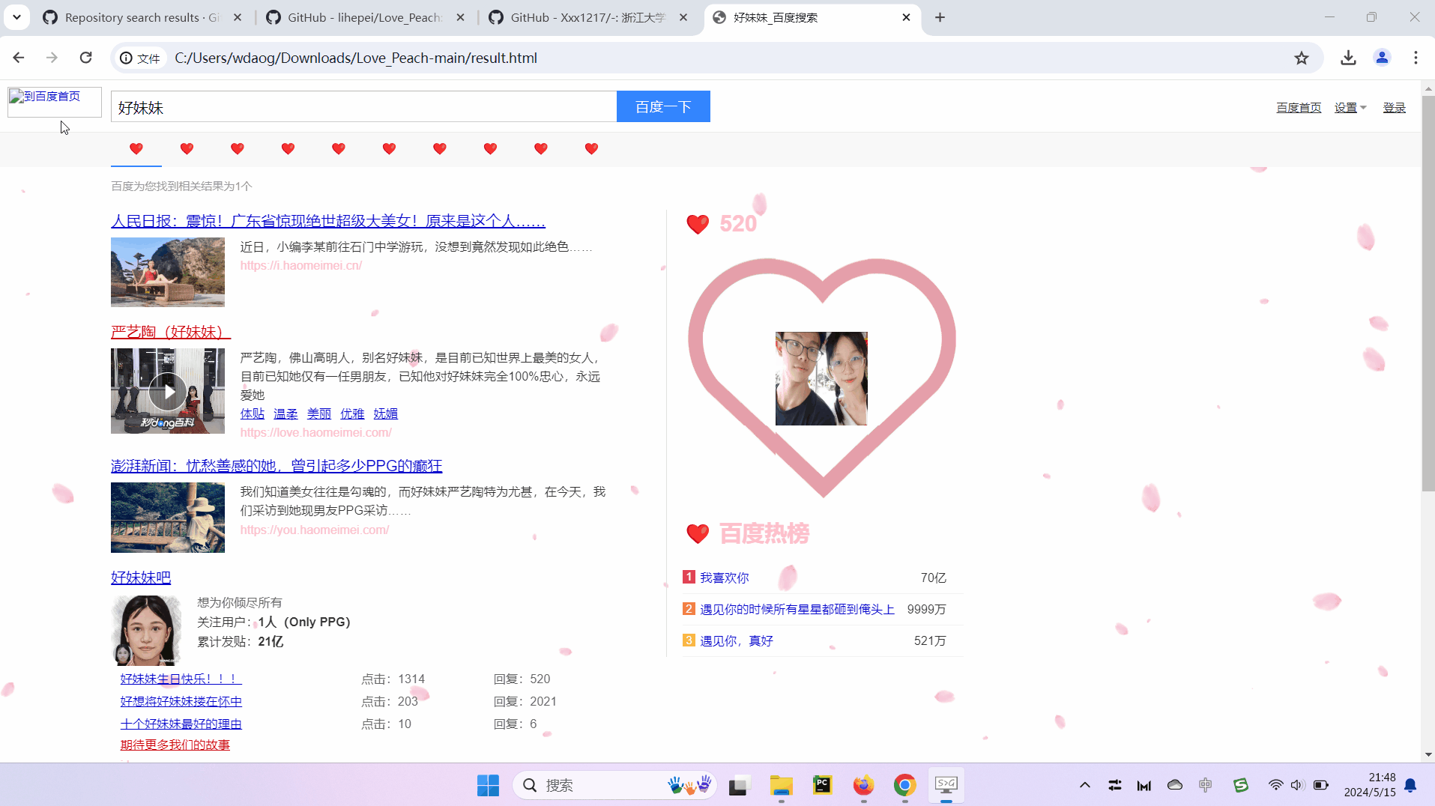Open the 期待更多我们的故事 link
Screen dimensions: 1435x806
175,745
